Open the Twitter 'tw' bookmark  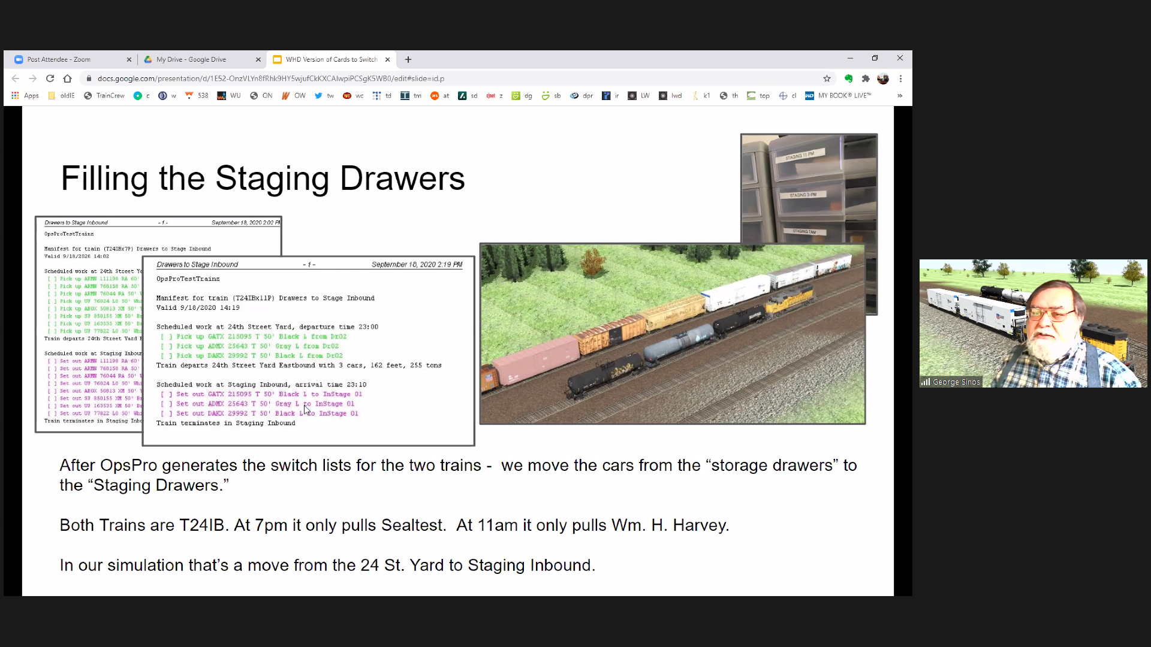point(324,96)
